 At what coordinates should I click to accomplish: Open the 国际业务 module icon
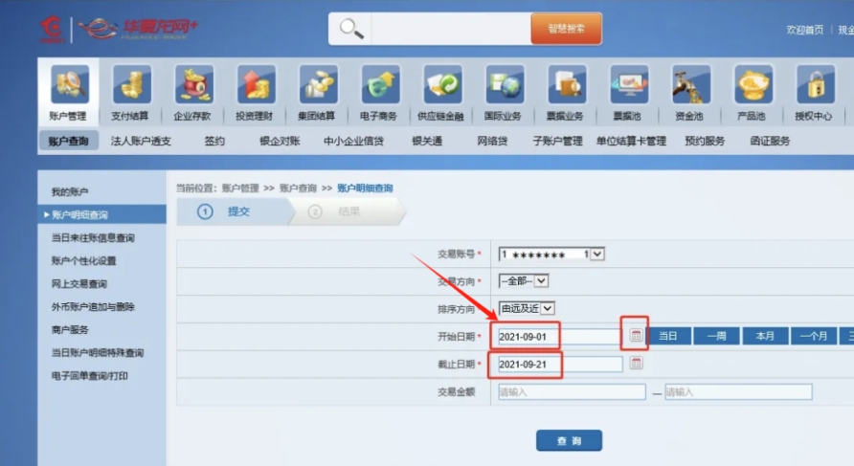tap(505, 84)
